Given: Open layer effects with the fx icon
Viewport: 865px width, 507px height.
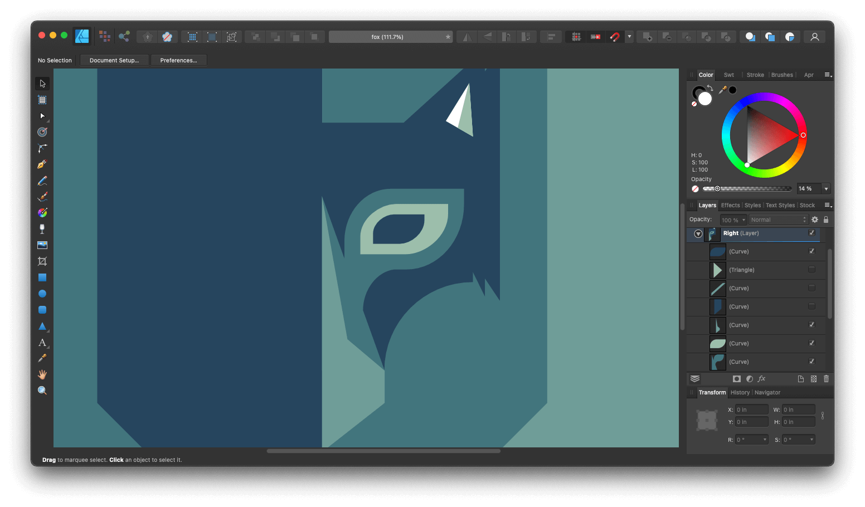Looking at the screenshot, I should tap(761, 378).
